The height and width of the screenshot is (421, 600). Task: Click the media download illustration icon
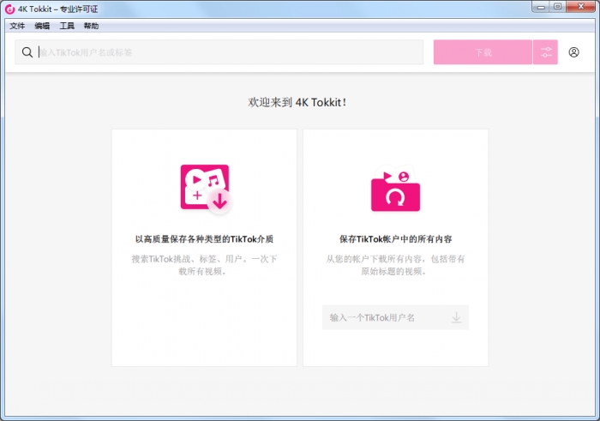point(207,188)
